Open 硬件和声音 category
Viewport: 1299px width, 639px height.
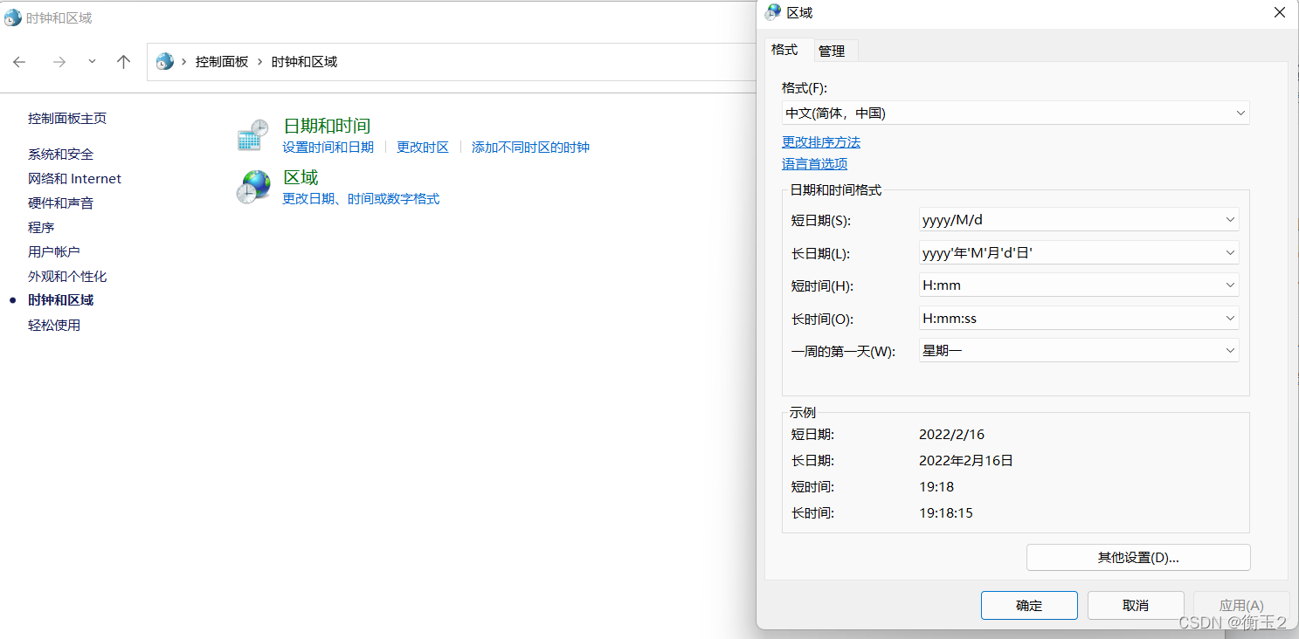(x=60, y=203)
